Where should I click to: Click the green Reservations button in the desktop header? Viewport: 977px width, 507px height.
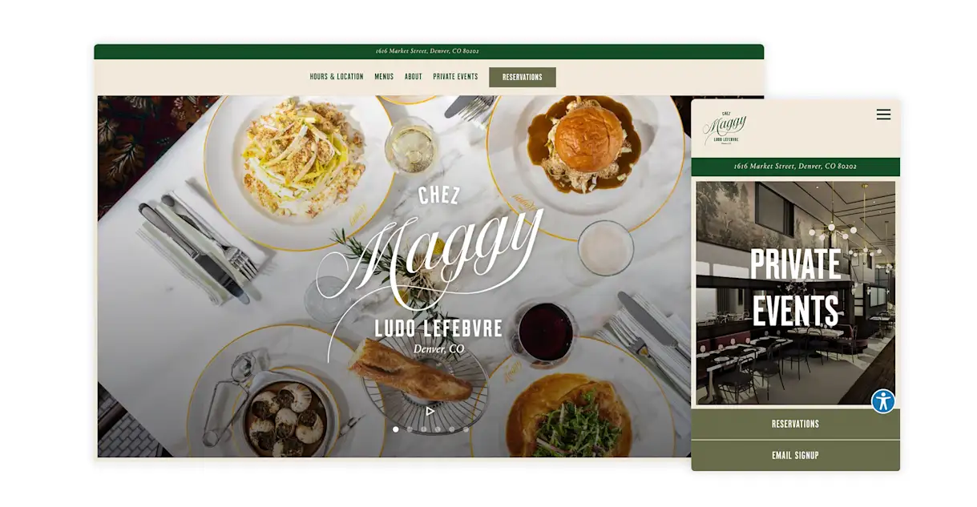(x=523, y=77)
